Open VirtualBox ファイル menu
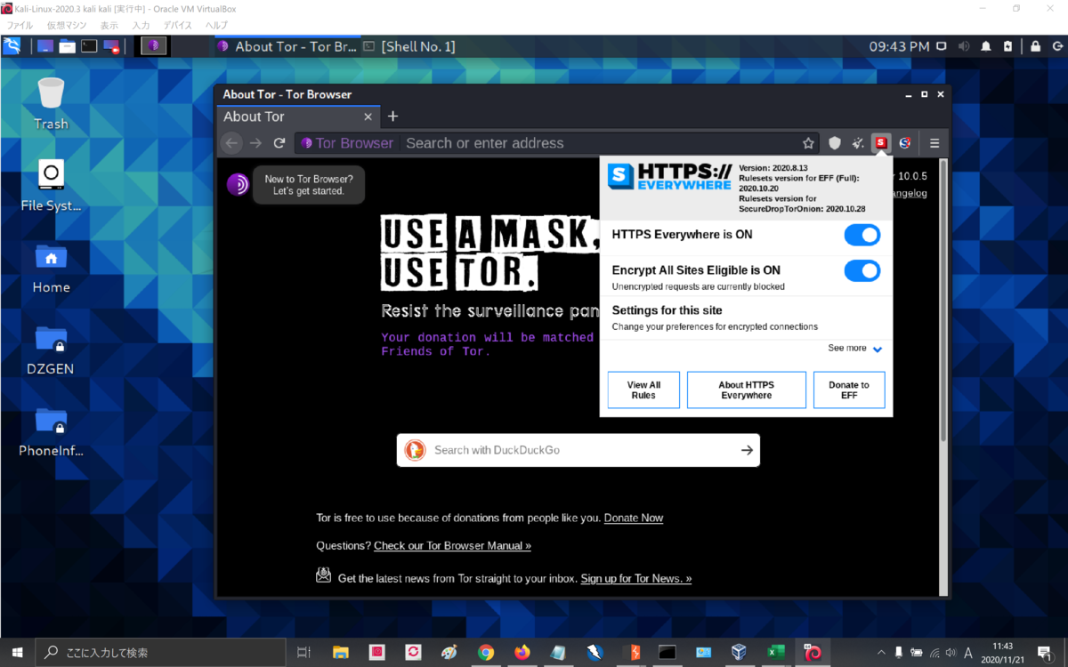 (x=20, y=26)
